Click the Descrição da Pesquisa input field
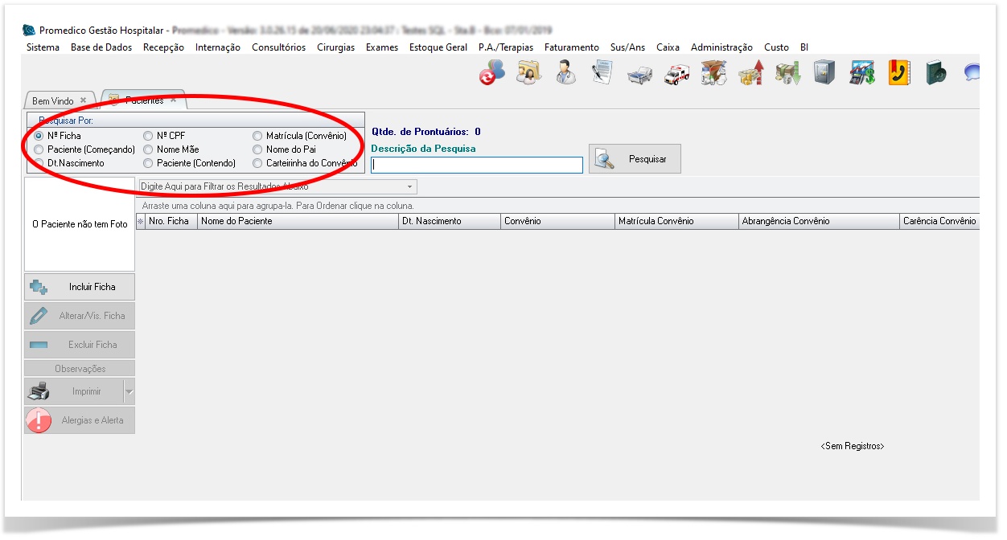The image size is (1007, 540). (476, 165)
